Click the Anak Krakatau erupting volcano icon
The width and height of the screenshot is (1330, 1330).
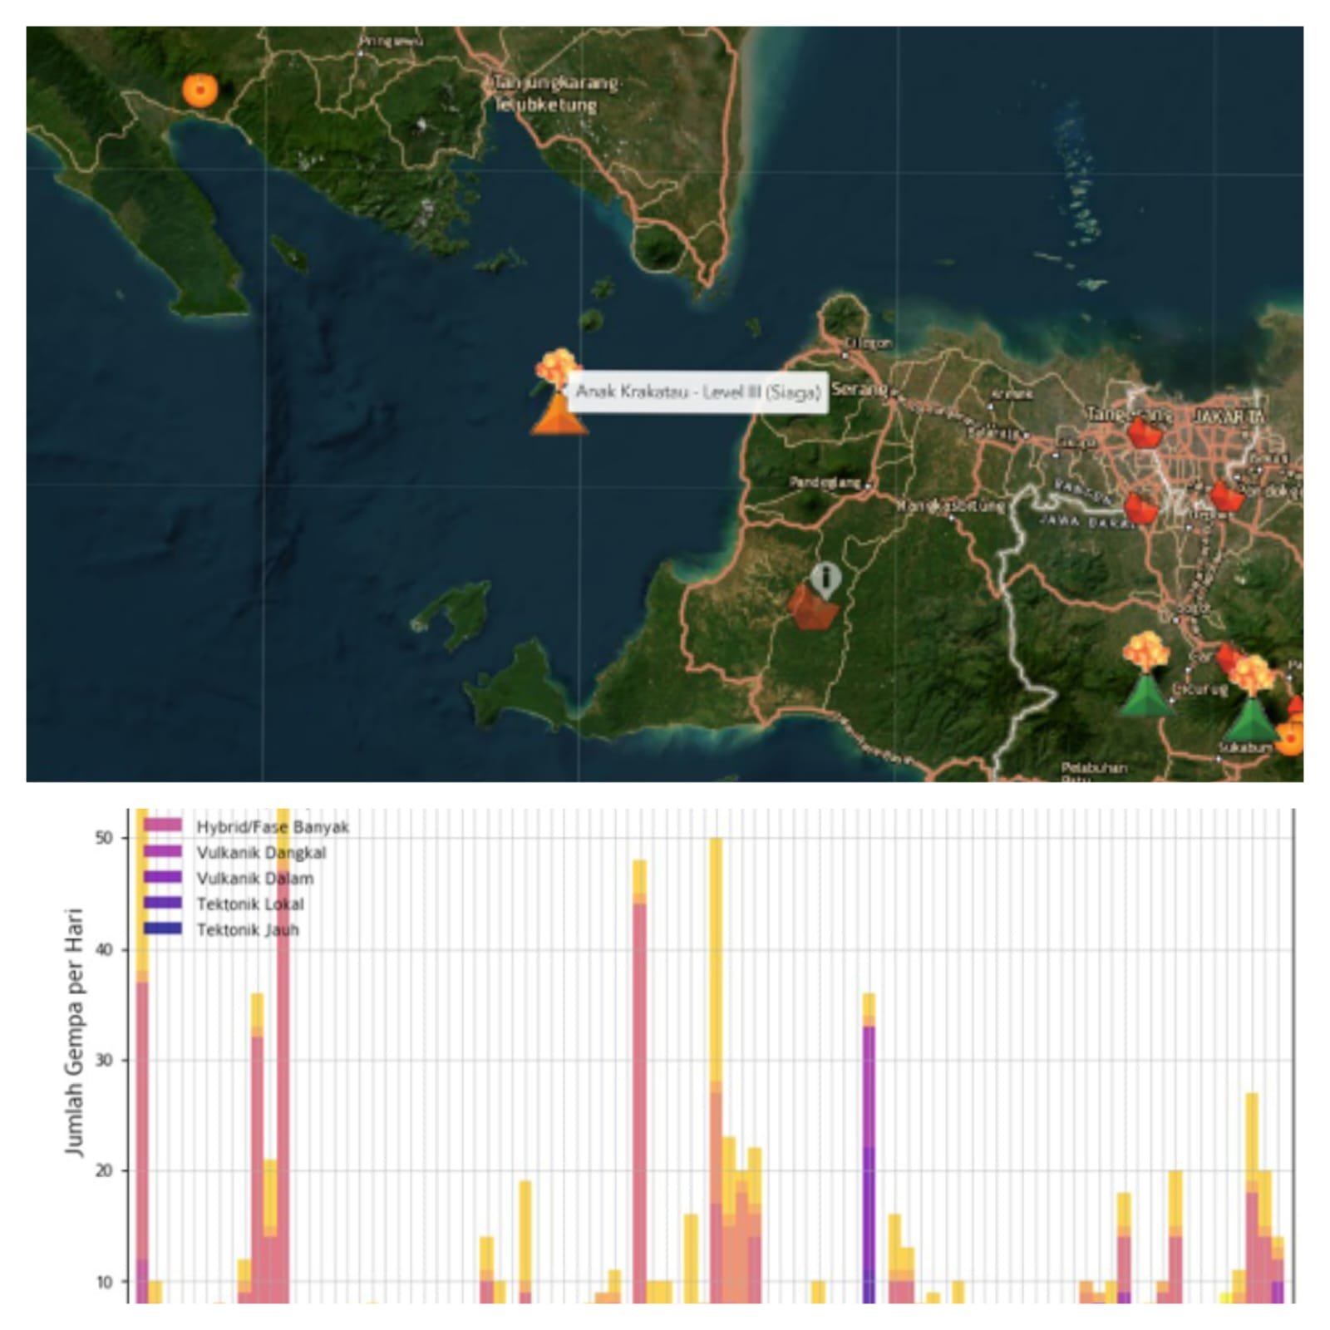(x=559, y=392)
